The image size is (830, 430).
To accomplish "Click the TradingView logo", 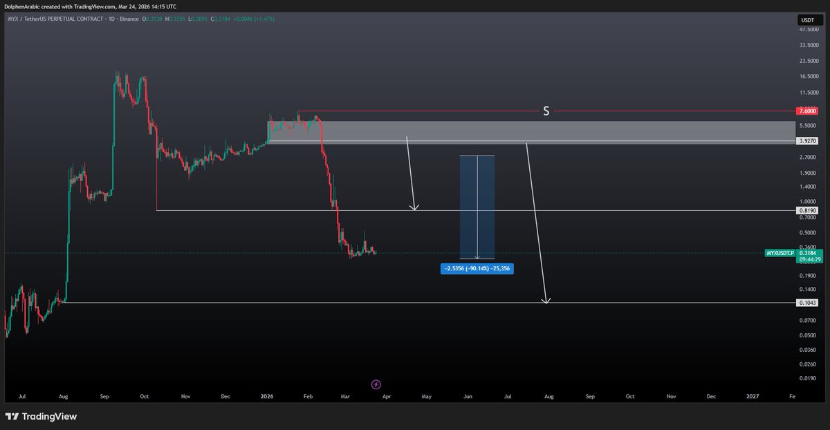I will pyautogui.click(x=41, y=417).
